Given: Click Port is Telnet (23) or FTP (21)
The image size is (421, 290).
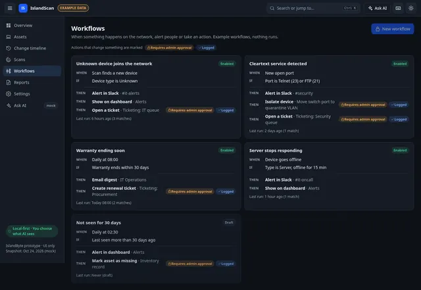Looking at the screenshot, I should (292, 81).
